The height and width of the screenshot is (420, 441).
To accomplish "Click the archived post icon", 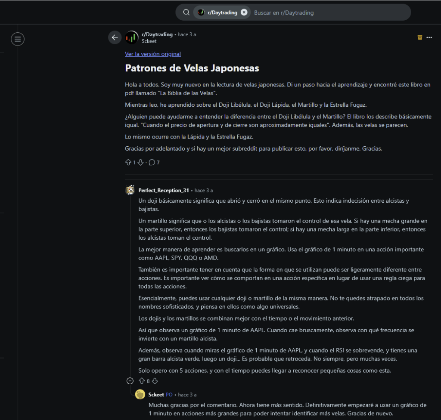I will [420, 37].
